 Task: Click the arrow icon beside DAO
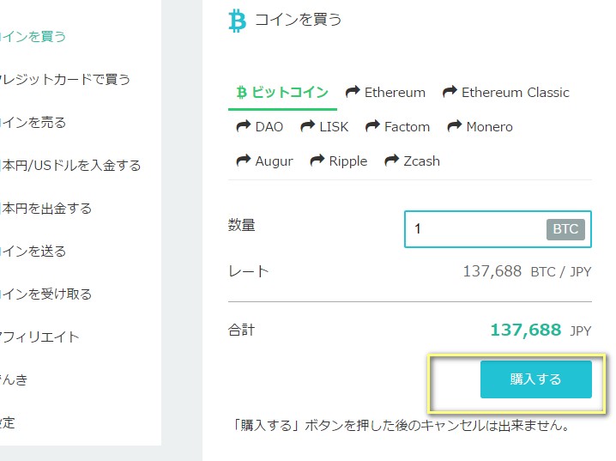[x=244, y=126]
